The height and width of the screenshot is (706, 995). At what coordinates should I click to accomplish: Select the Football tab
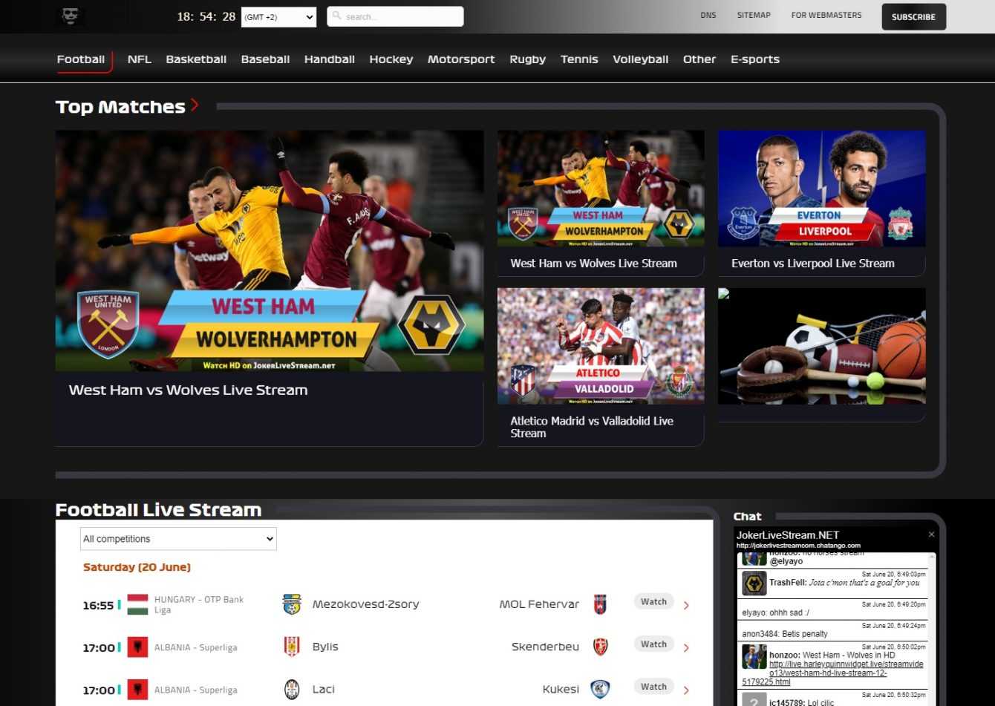[x=81, y=59]
